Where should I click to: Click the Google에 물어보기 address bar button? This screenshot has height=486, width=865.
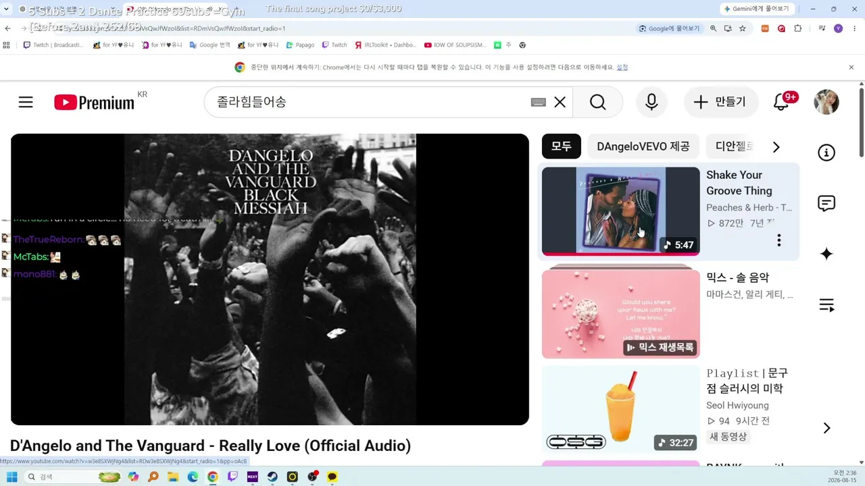click(x=669, y=28)
